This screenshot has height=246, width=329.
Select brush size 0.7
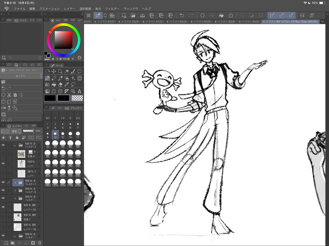coord(48,116)
